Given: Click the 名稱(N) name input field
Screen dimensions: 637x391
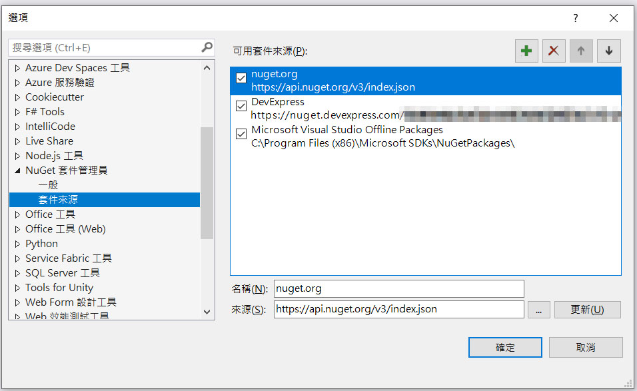Looking at the screenshot, I should tap(399, 288).
